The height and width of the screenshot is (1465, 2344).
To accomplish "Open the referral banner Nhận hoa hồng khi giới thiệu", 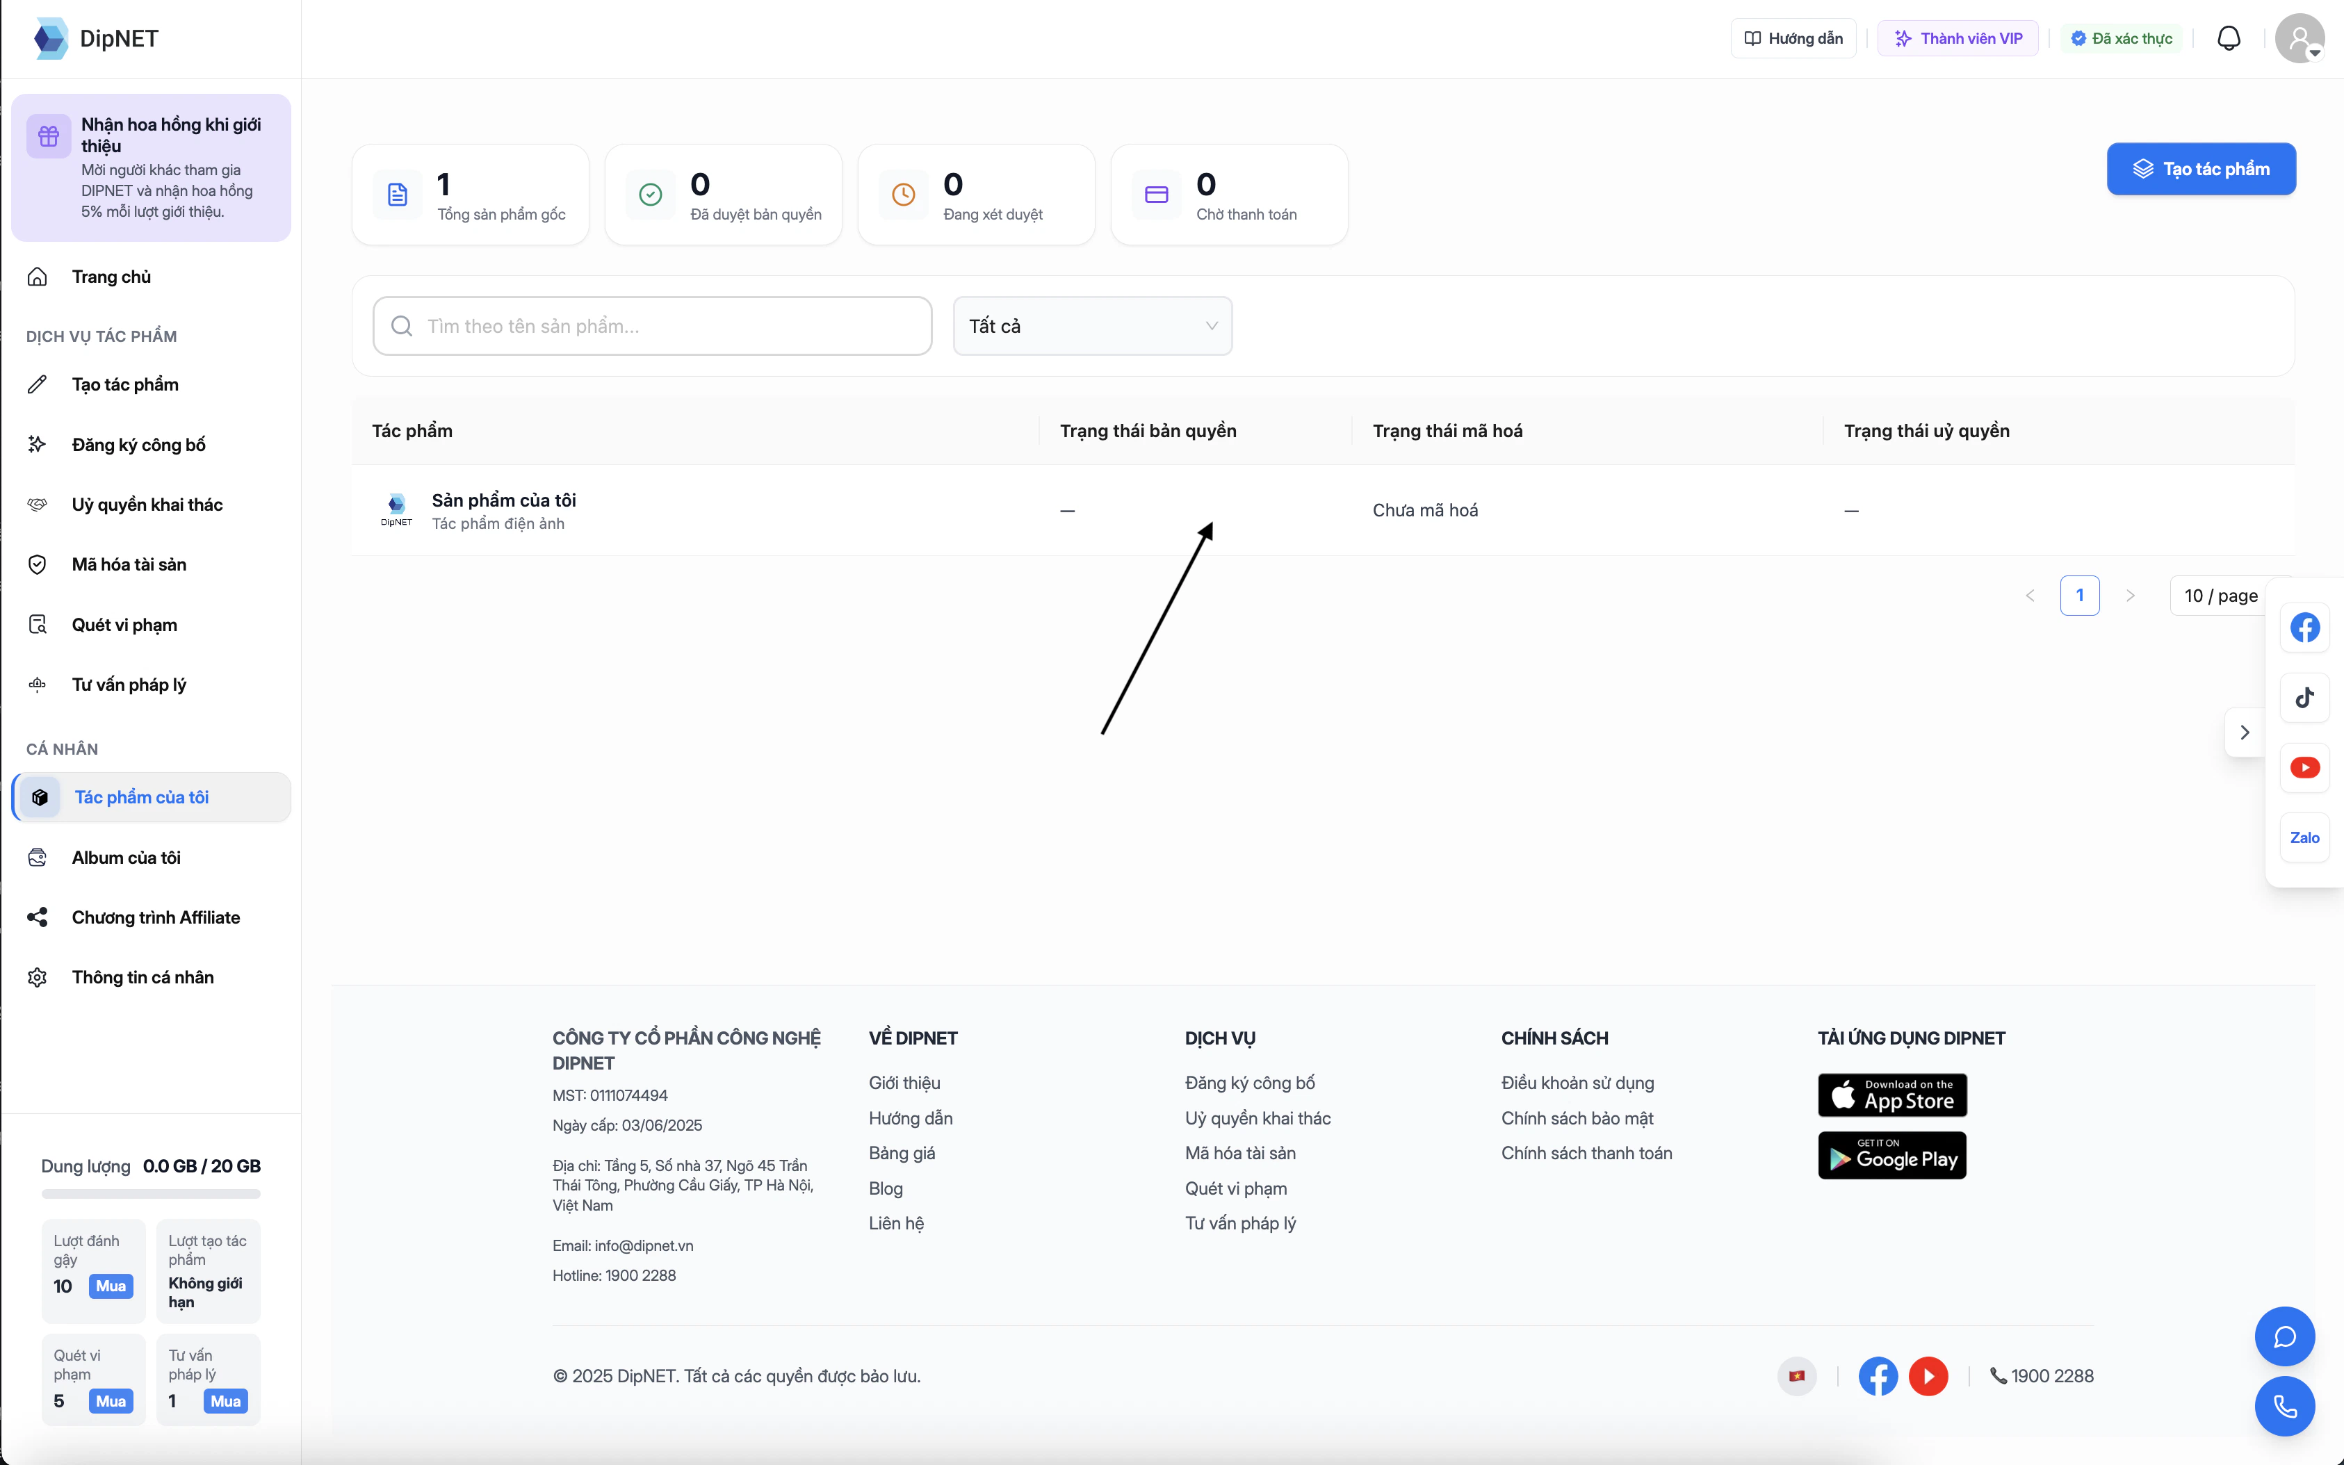I will (x=151, y=167).
